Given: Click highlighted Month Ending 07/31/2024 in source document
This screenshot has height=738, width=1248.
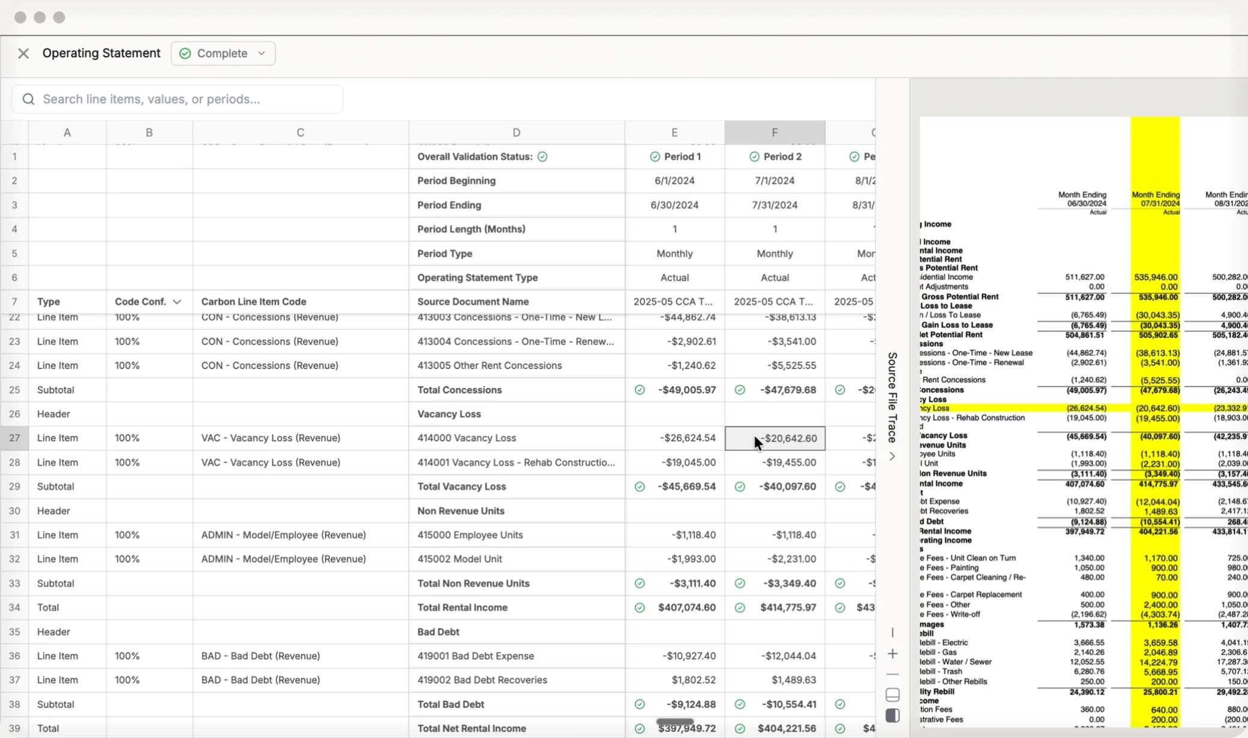Looking at the screenshot, I should (1156, 199).
